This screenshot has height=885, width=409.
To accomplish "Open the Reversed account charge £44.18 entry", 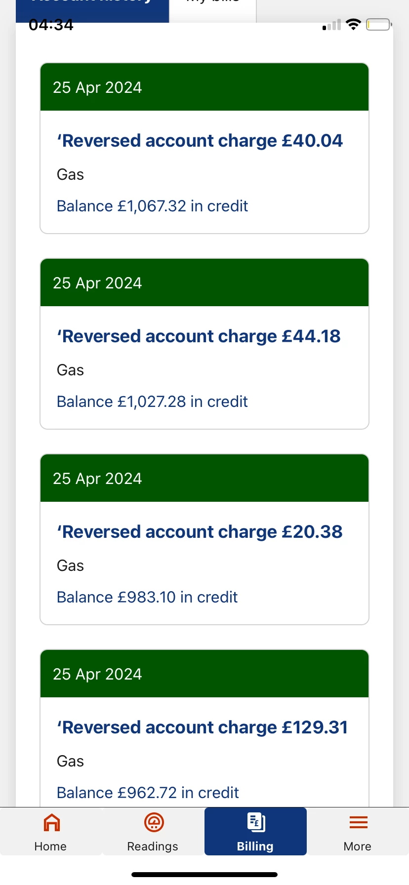I will click(199, 336).
